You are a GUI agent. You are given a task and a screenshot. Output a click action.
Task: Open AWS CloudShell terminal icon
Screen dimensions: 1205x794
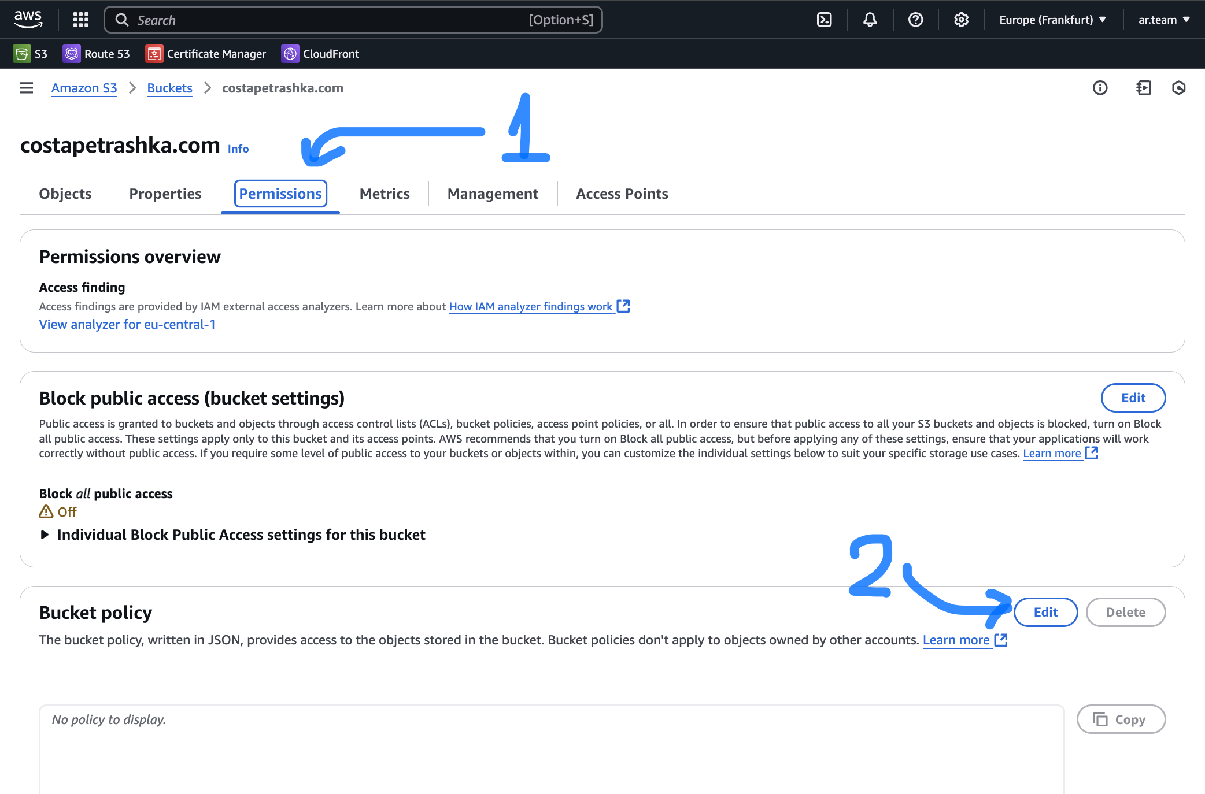(824, 20)
